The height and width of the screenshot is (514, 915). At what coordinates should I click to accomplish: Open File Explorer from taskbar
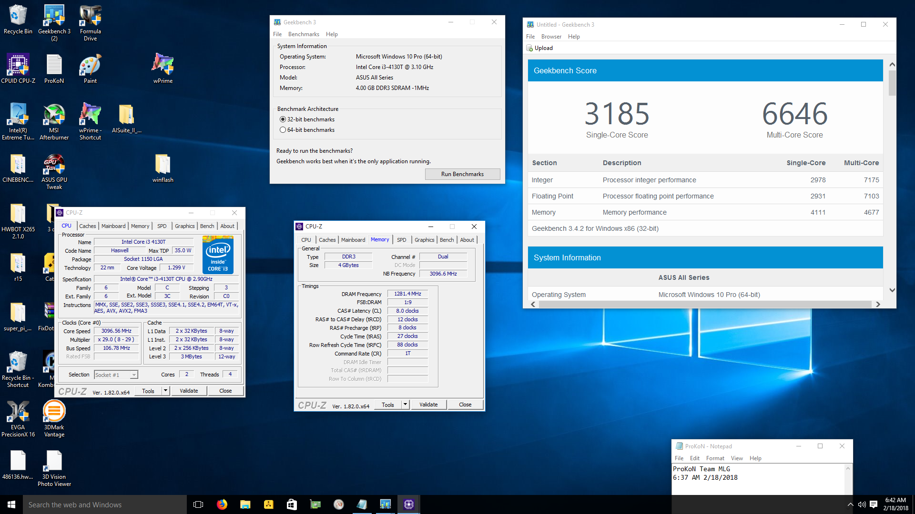coord(245,504)
